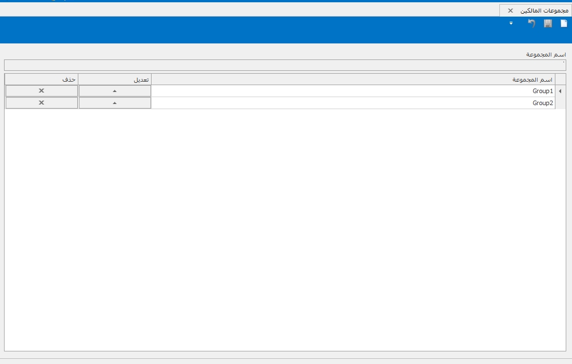Click the row header beside Group2
The image size is (572, 364).
click(x=560, y=103)
